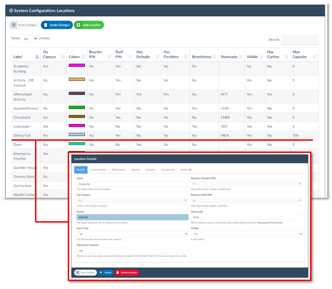Click the CHEK shortcode cell
Image resolution: width=332 pixels, height=289 pixels.
(x=225, y=117)
